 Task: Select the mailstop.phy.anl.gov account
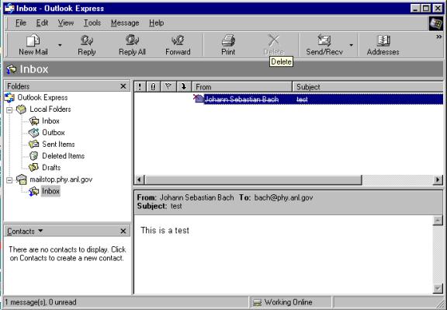[61, 179]
